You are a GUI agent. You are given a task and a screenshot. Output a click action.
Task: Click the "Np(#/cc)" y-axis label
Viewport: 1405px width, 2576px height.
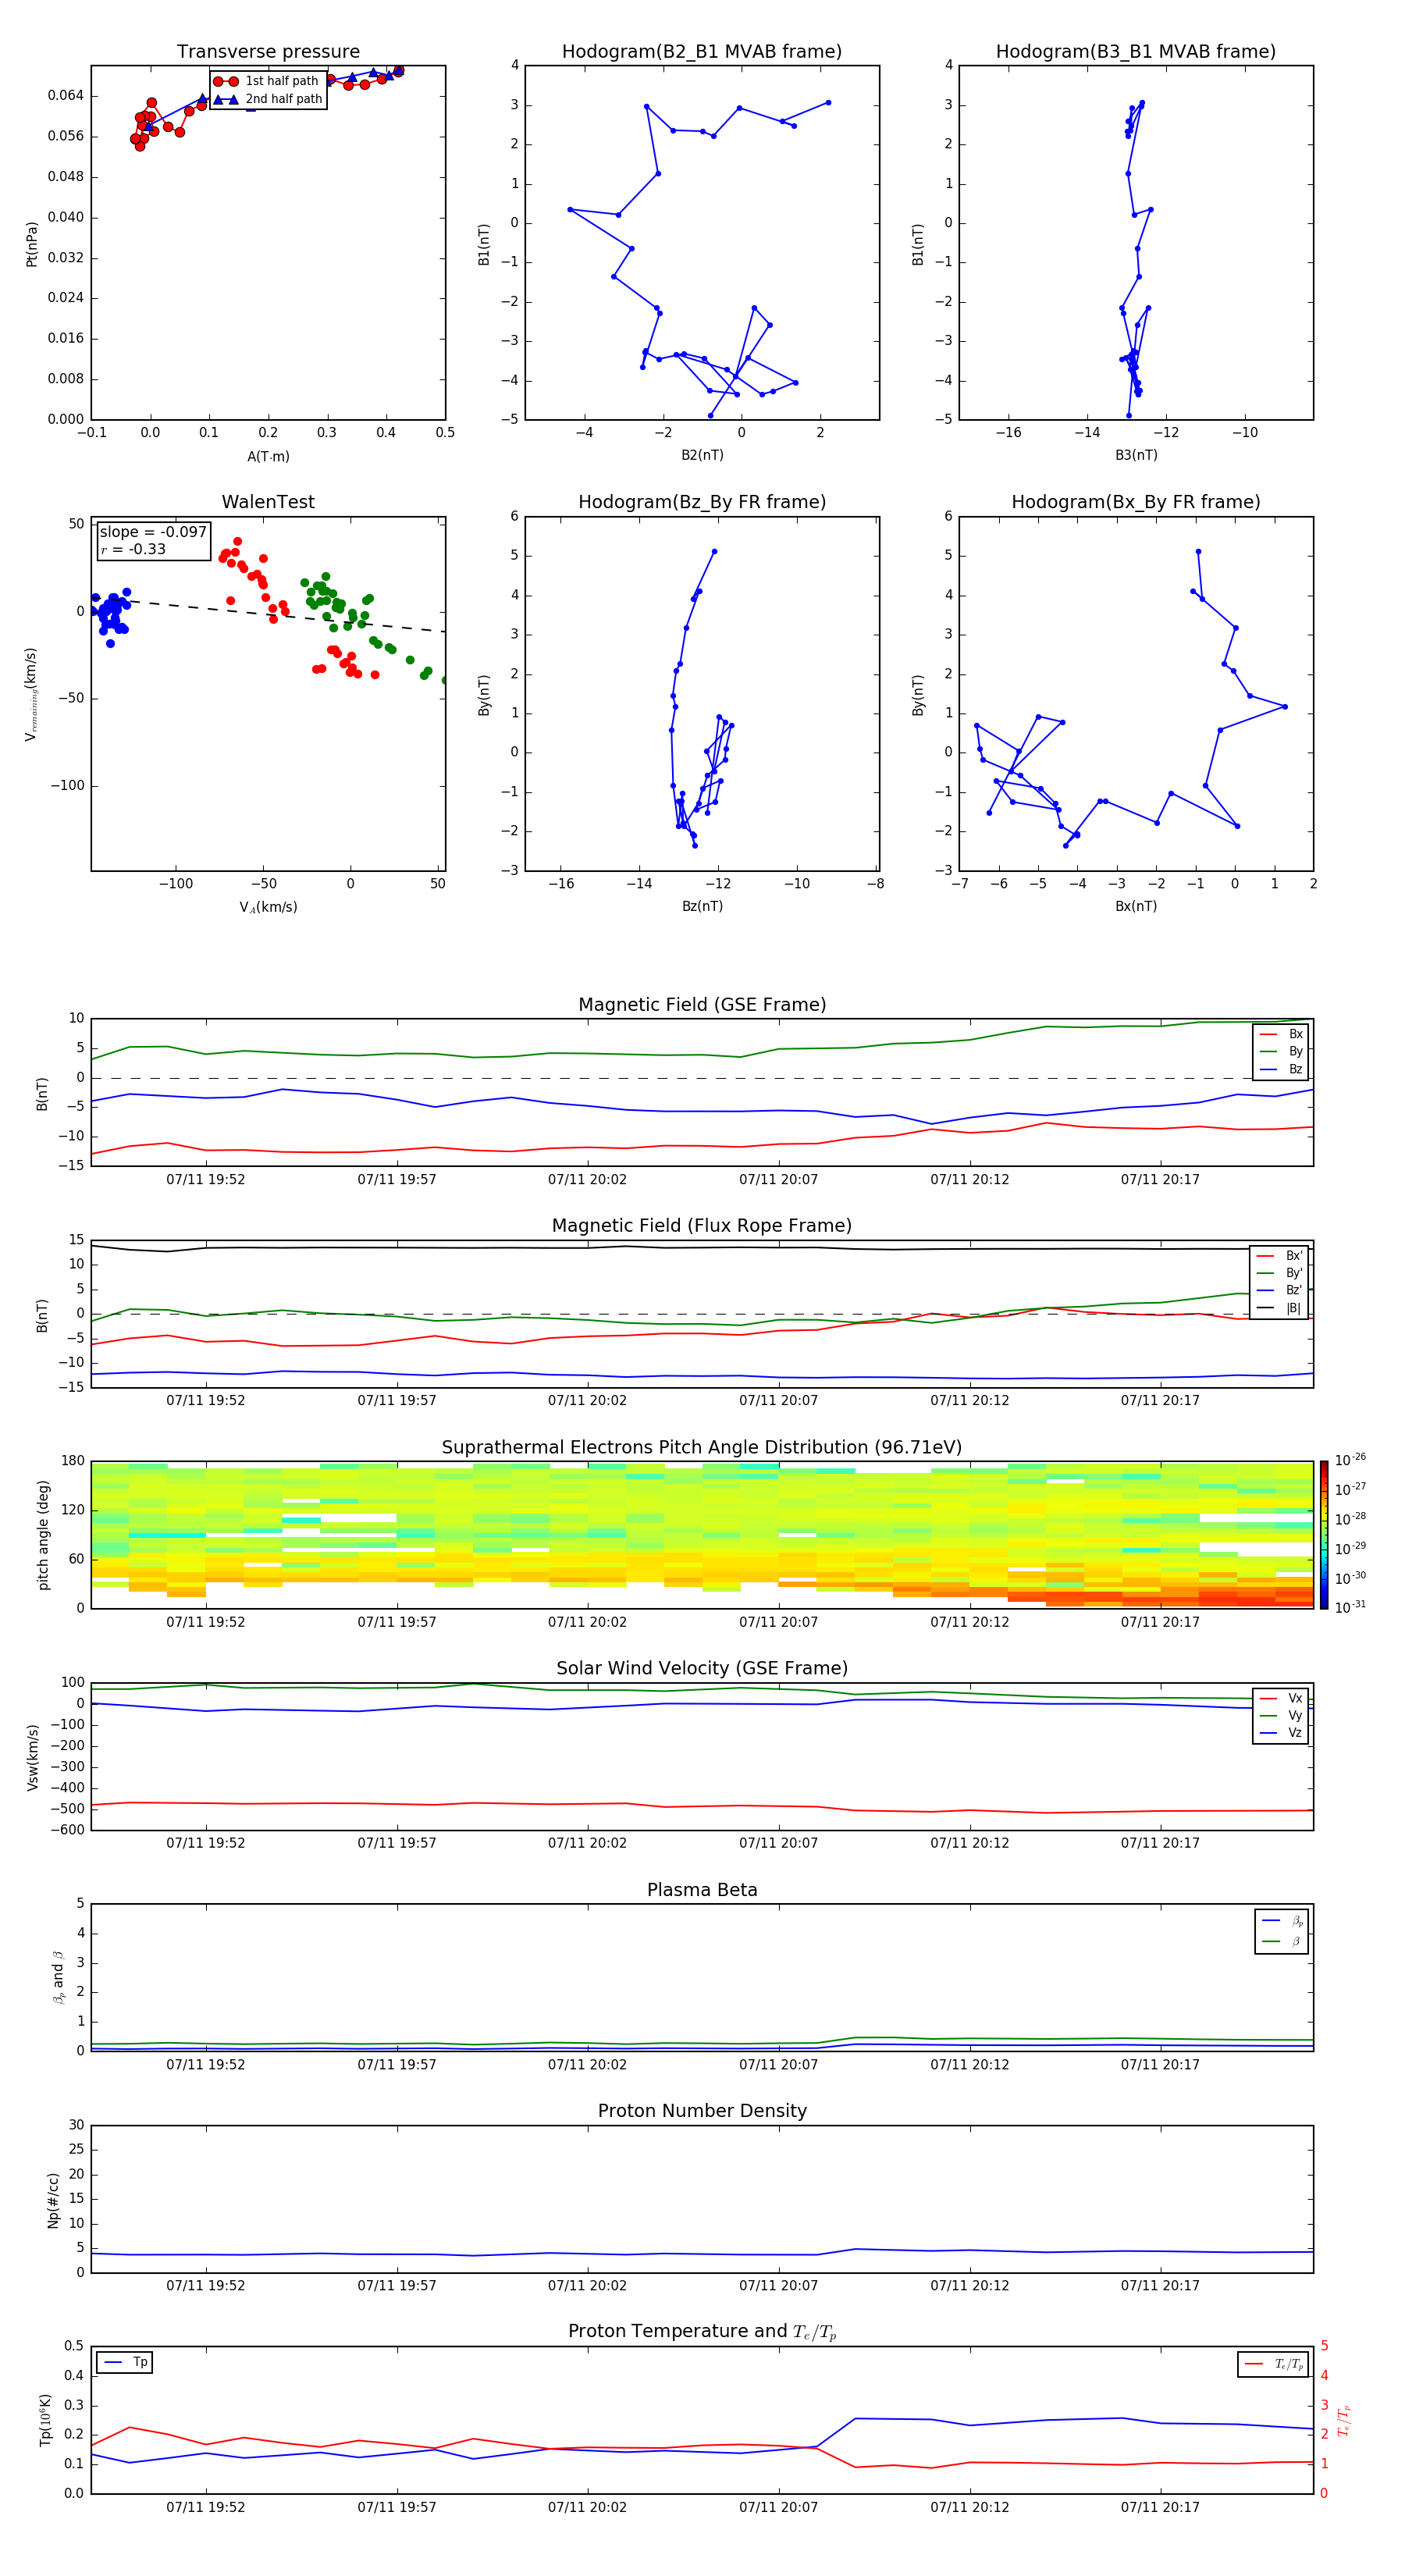(53, 2200)
